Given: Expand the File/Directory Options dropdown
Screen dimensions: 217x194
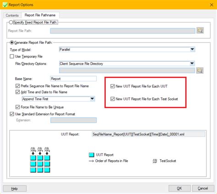Looking at the screenshot, I should pyautogui.click(x=192, y=64).
